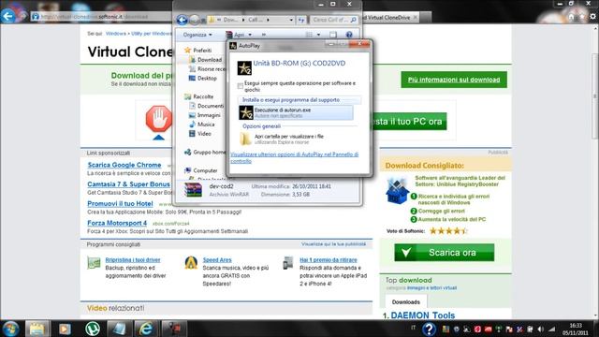This screenshot has height=337, width=599.
Task: Click the Uniblue RegistryBooster box icon
Action: [397, 190]
